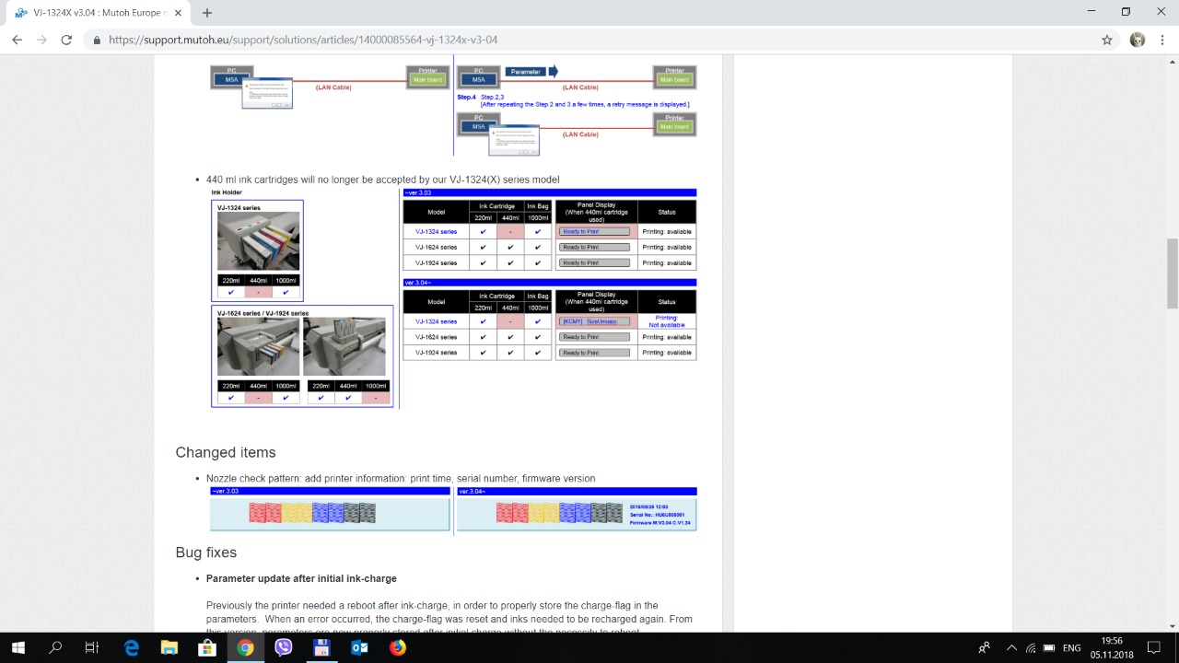The height and width of the screenshot is (663, 1179).
Task: Go forward in browser history
Action: coord(41,40)
